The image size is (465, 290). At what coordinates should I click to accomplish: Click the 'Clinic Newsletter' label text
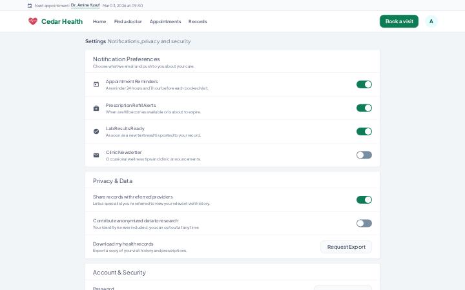[123, 152]
